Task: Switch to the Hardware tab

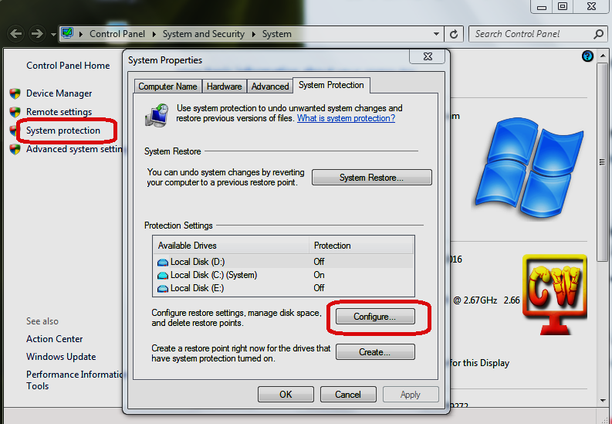Action: [225, 86]
